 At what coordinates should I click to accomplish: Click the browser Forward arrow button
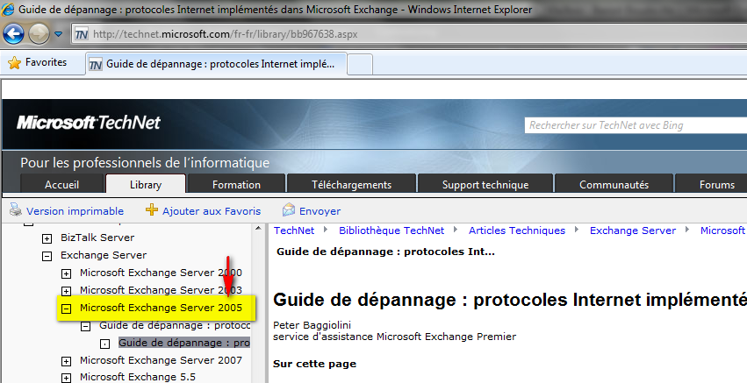(39, 34)
